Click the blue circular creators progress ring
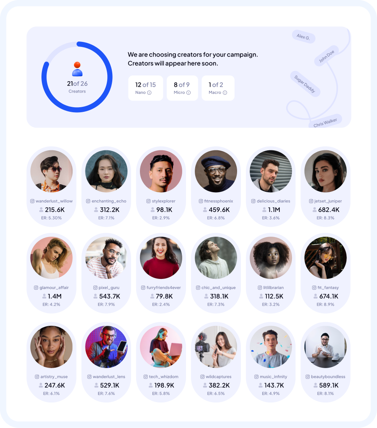The image size is (377, 428). [x=77, y=77]
